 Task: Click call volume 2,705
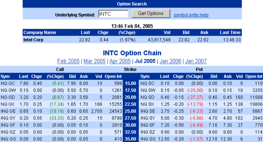coord(97,111)
